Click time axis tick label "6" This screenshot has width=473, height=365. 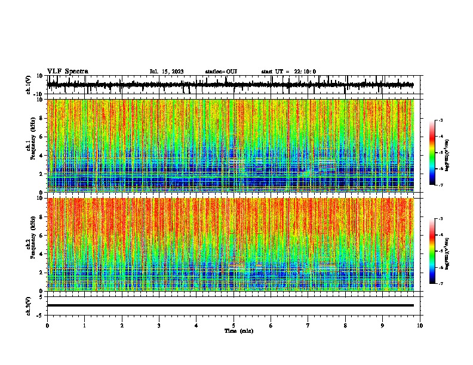pos(271,326)
